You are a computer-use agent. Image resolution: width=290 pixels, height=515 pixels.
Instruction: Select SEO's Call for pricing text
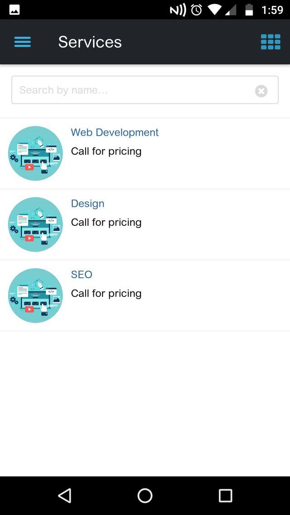[106, 293]
